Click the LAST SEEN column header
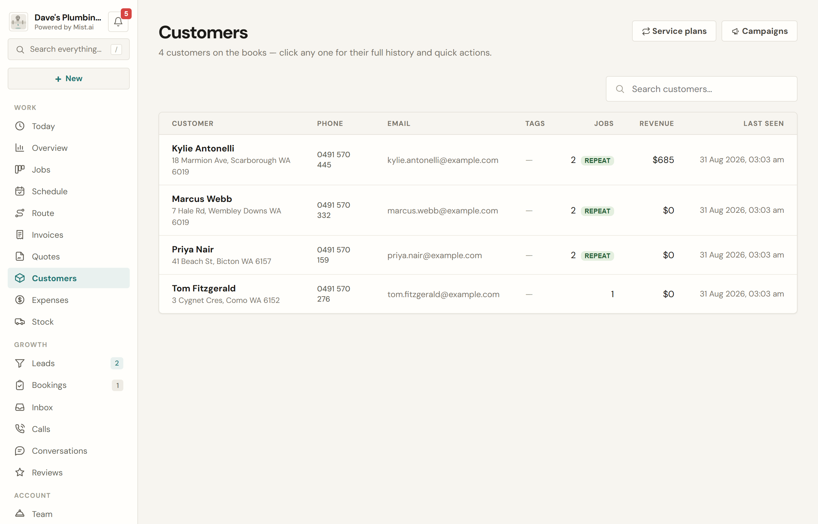Image resolution: width=818 pixels, height=524 pixels. click(x=763, y=124)
